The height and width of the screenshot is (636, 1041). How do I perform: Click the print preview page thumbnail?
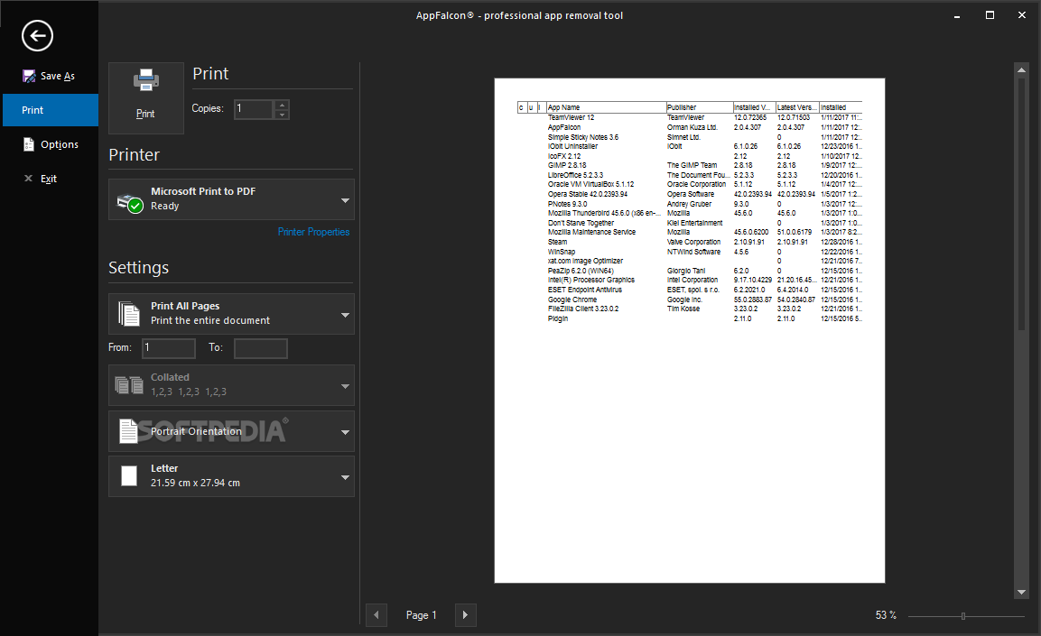(x=690, y=330)
